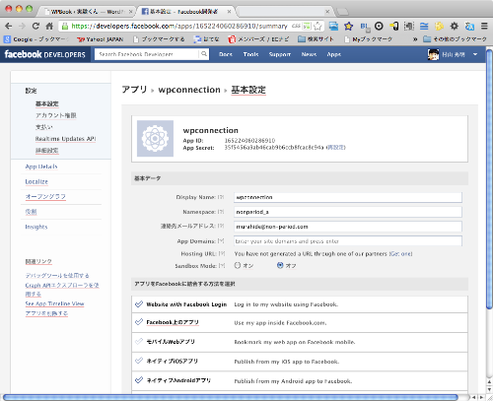
Task: Click the browser address bar URL
Action: pyautogui.click(x=179, y=26)
